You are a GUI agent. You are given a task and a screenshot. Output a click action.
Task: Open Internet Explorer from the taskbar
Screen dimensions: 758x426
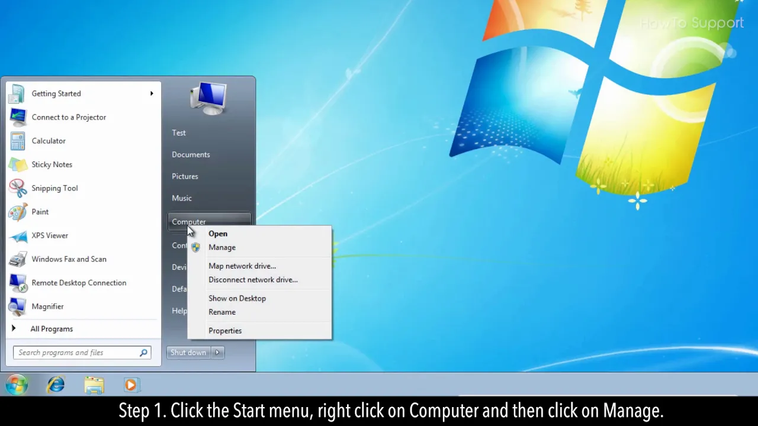click(x=56, y=385)
